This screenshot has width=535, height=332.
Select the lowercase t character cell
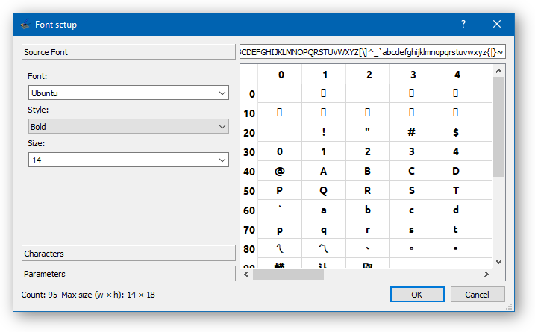pyautogui.click(x=456, y=229)
